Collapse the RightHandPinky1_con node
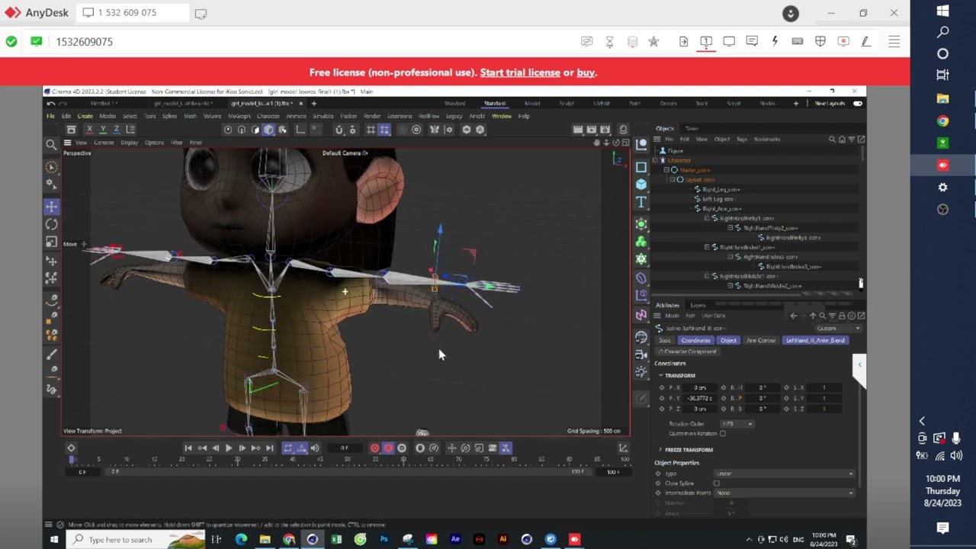Viewport: 976px width, 549px height. tap(706, 219)
